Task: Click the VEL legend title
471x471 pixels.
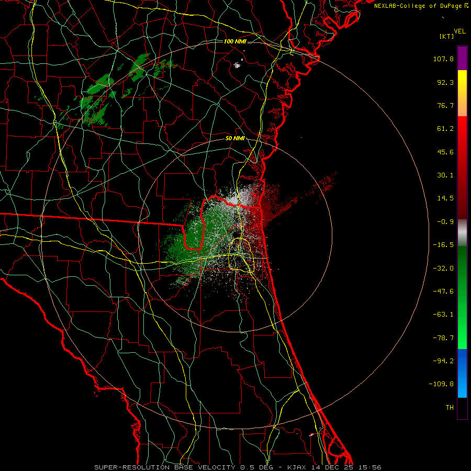Action: [x=459, y=31]
